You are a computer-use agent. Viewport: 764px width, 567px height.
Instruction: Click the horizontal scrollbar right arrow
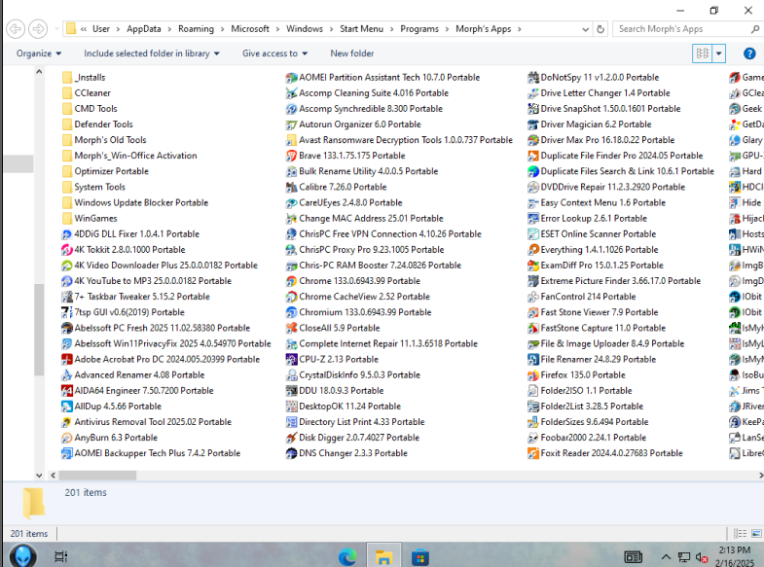tap(760, 475)
